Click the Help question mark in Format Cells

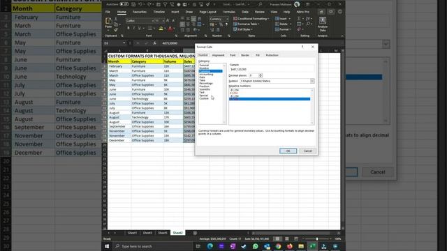(x=302, y=47)
